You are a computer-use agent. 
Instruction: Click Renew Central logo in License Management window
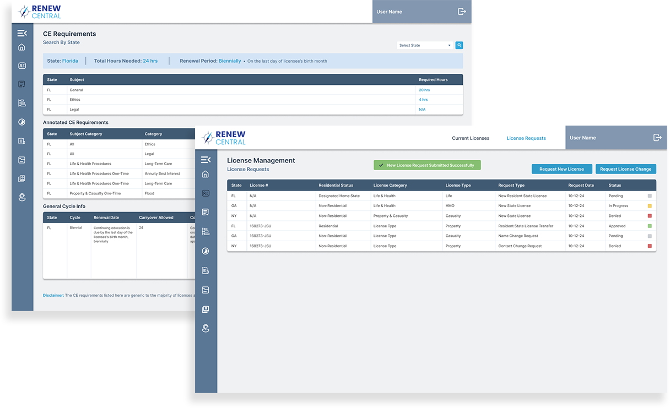coord(224,138)
